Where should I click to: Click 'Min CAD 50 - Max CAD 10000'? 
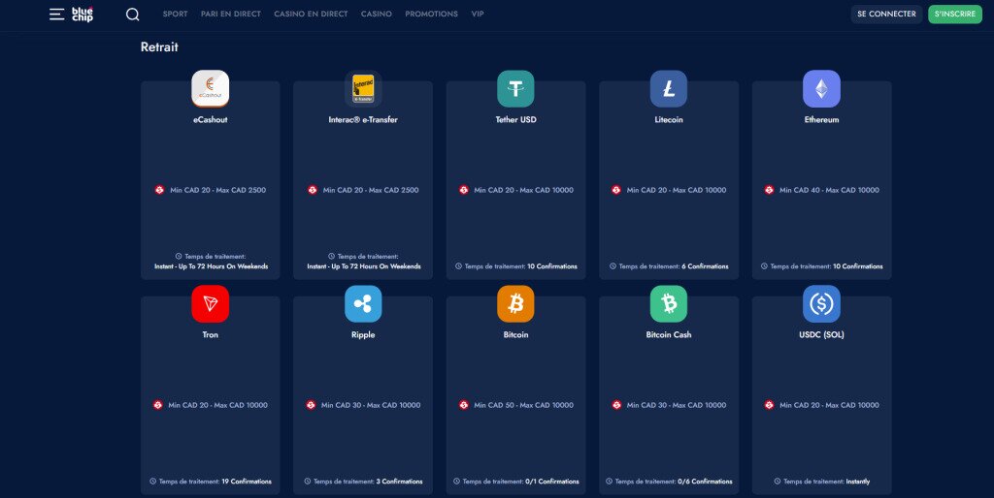[x=523, y=405]
